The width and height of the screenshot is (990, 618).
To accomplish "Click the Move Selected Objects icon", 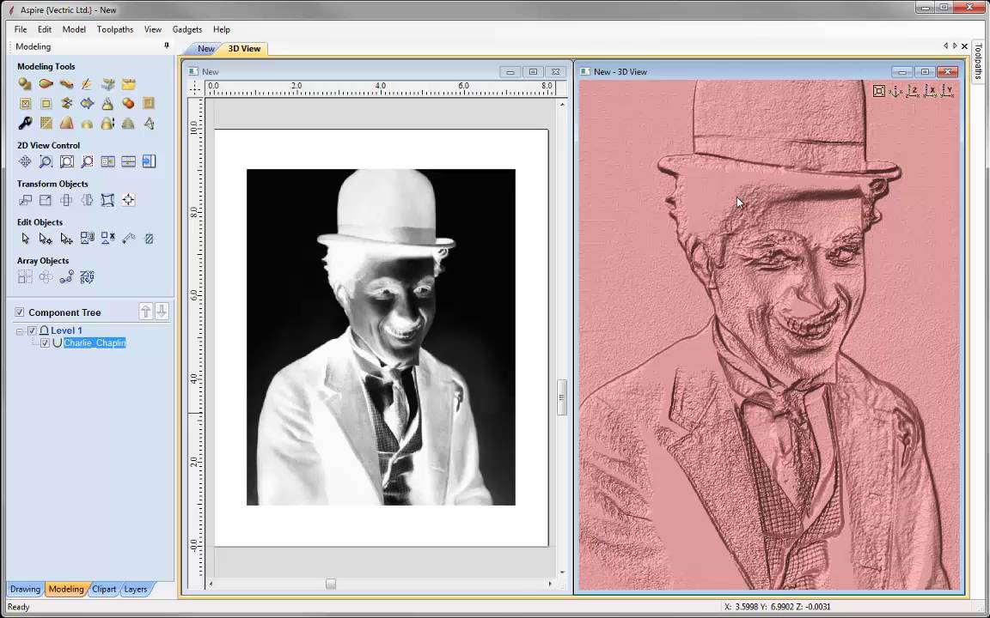I will (25, 200).
